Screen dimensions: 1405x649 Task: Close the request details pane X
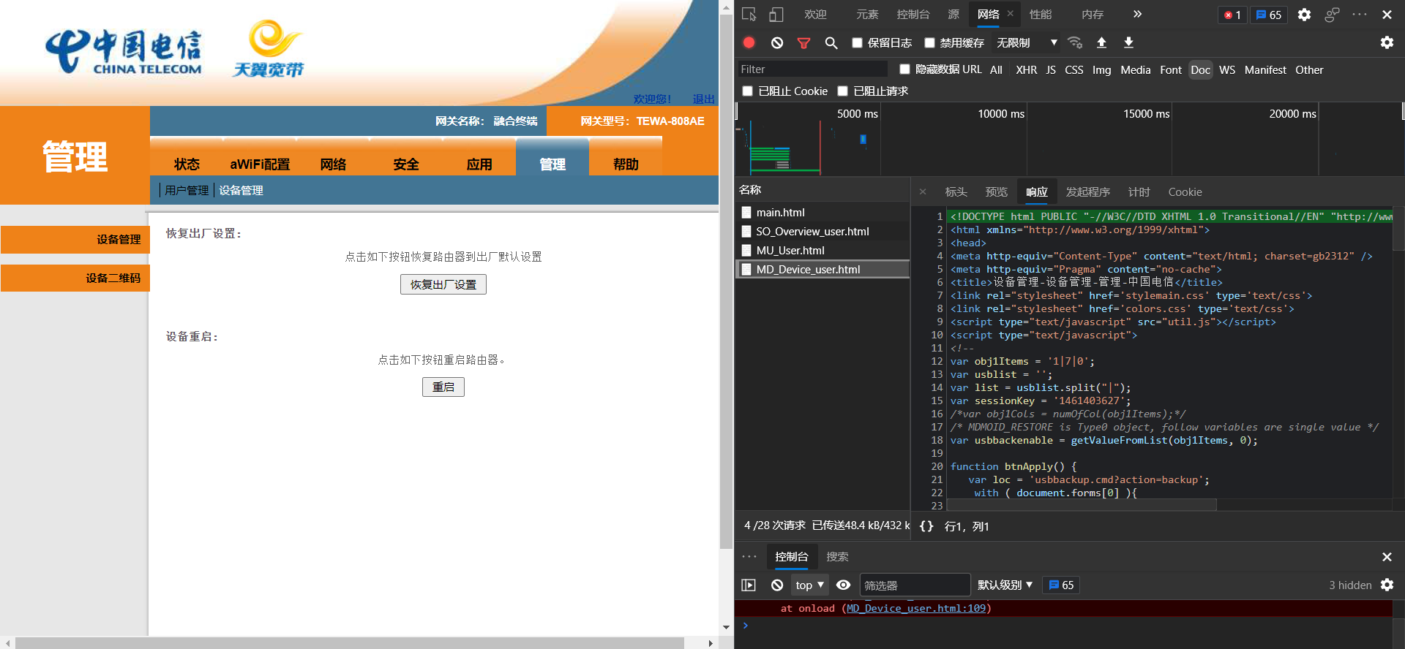tap(923, 191)
